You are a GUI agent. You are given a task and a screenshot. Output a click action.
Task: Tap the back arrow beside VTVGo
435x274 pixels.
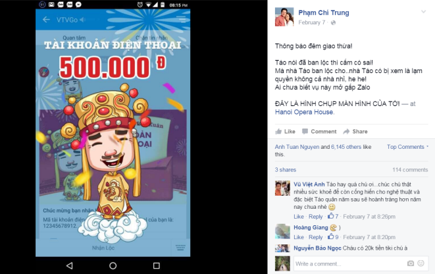pyautogui.click(x=46, y=20)
